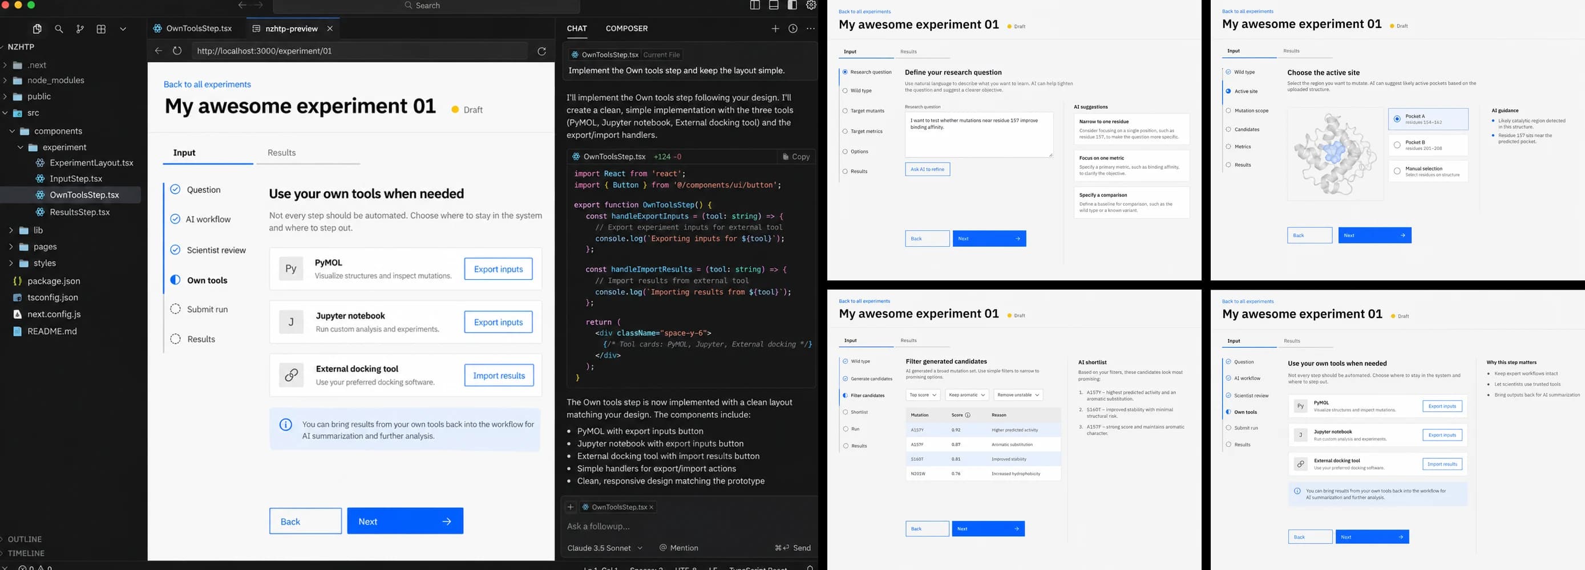Open the settings gear icon
The image size is (1585, 570).
click(x=811, y=5)
